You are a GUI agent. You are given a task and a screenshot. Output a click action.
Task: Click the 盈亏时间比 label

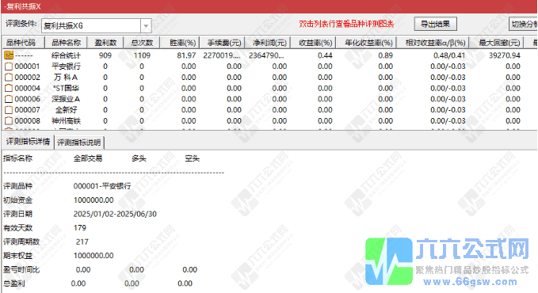tap(21, 270)
